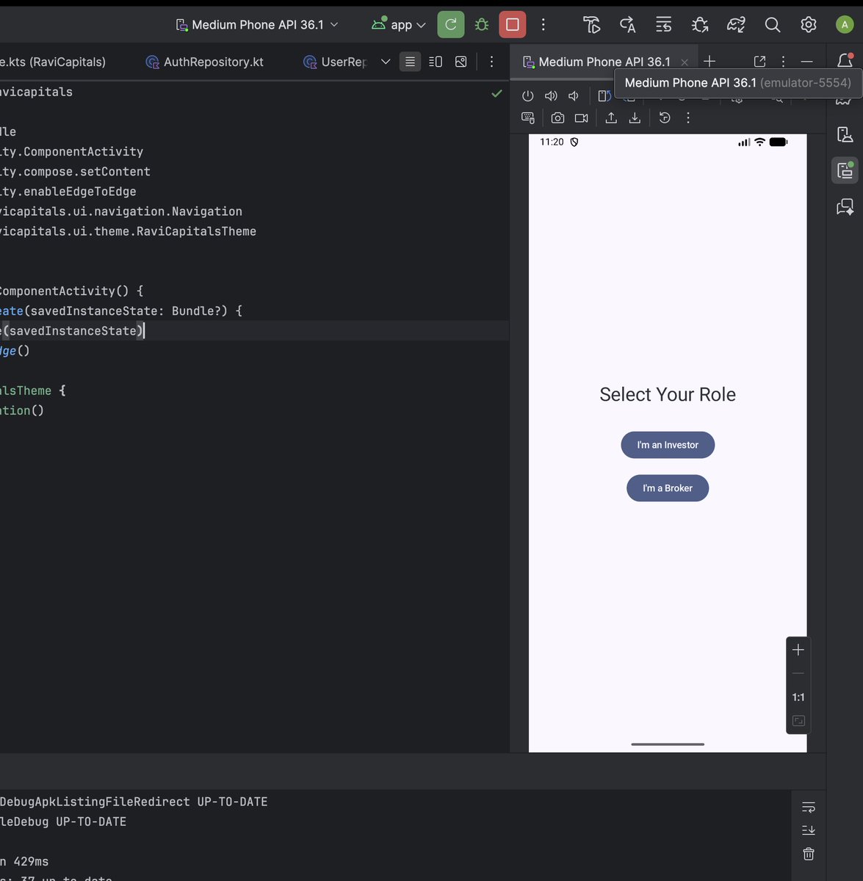
Task: Switch to UserRep editor tab
Action: pos(336,62)
